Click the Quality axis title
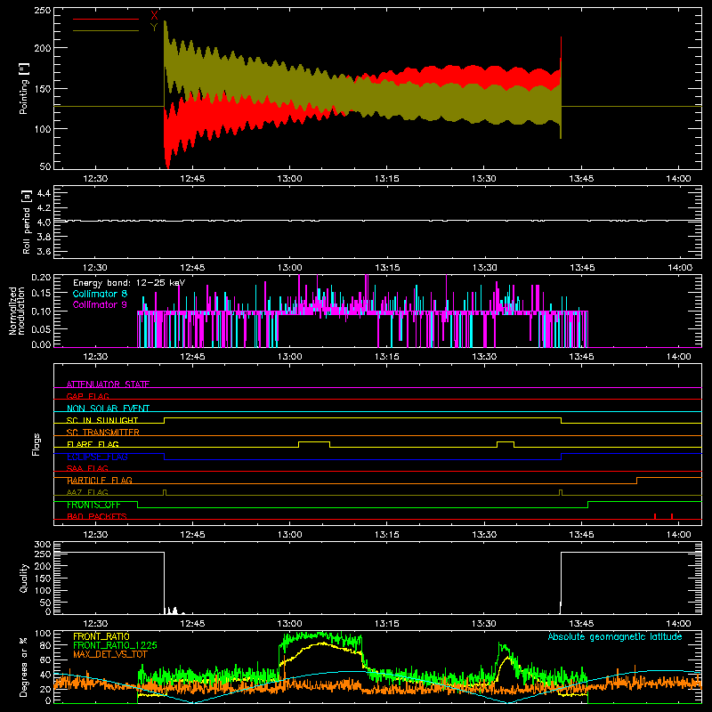The image size is (712, 712). tap(24, 578)
